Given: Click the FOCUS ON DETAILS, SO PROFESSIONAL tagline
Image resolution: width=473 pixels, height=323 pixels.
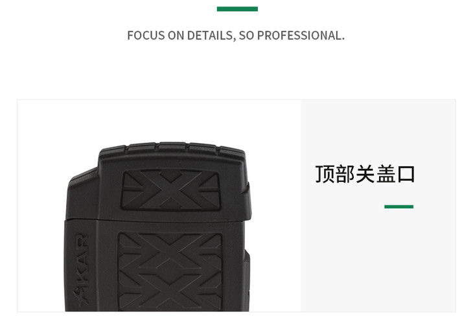Looking at the screenshot, I should click(x=236, y=36).
